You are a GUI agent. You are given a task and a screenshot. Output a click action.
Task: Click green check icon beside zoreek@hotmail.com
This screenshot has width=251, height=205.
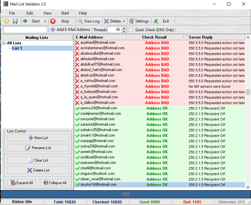[x=77, y=152]
